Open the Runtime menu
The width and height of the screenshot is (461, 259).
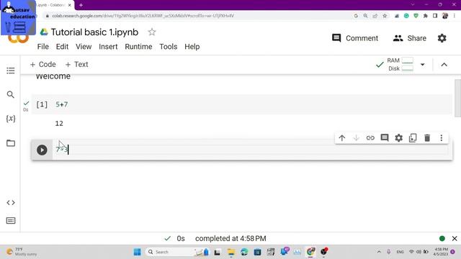click(138, 47)
